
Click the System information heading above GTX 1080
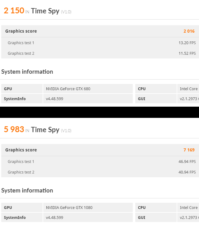tap(27, 190)
